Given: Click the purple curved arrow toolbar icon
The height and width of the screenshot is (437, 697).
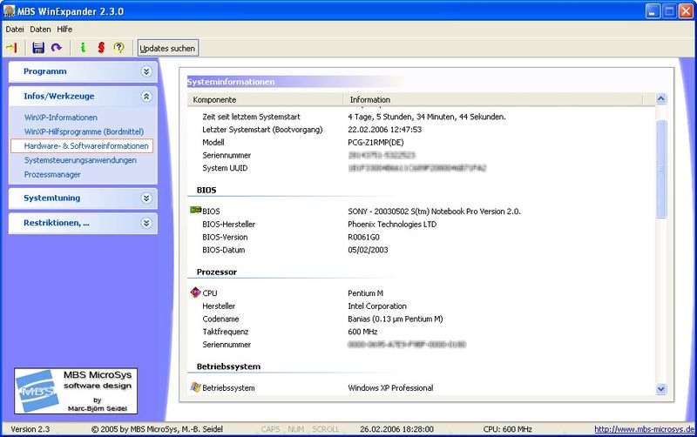Looking at the screenshot, I should (57, 48).
